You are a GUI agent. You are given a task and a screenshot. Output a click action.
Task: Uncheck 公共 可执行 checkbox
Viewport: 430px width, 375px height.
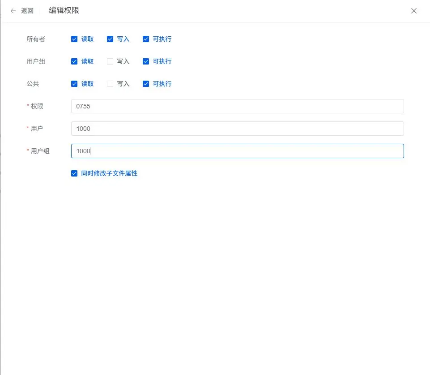146,84
